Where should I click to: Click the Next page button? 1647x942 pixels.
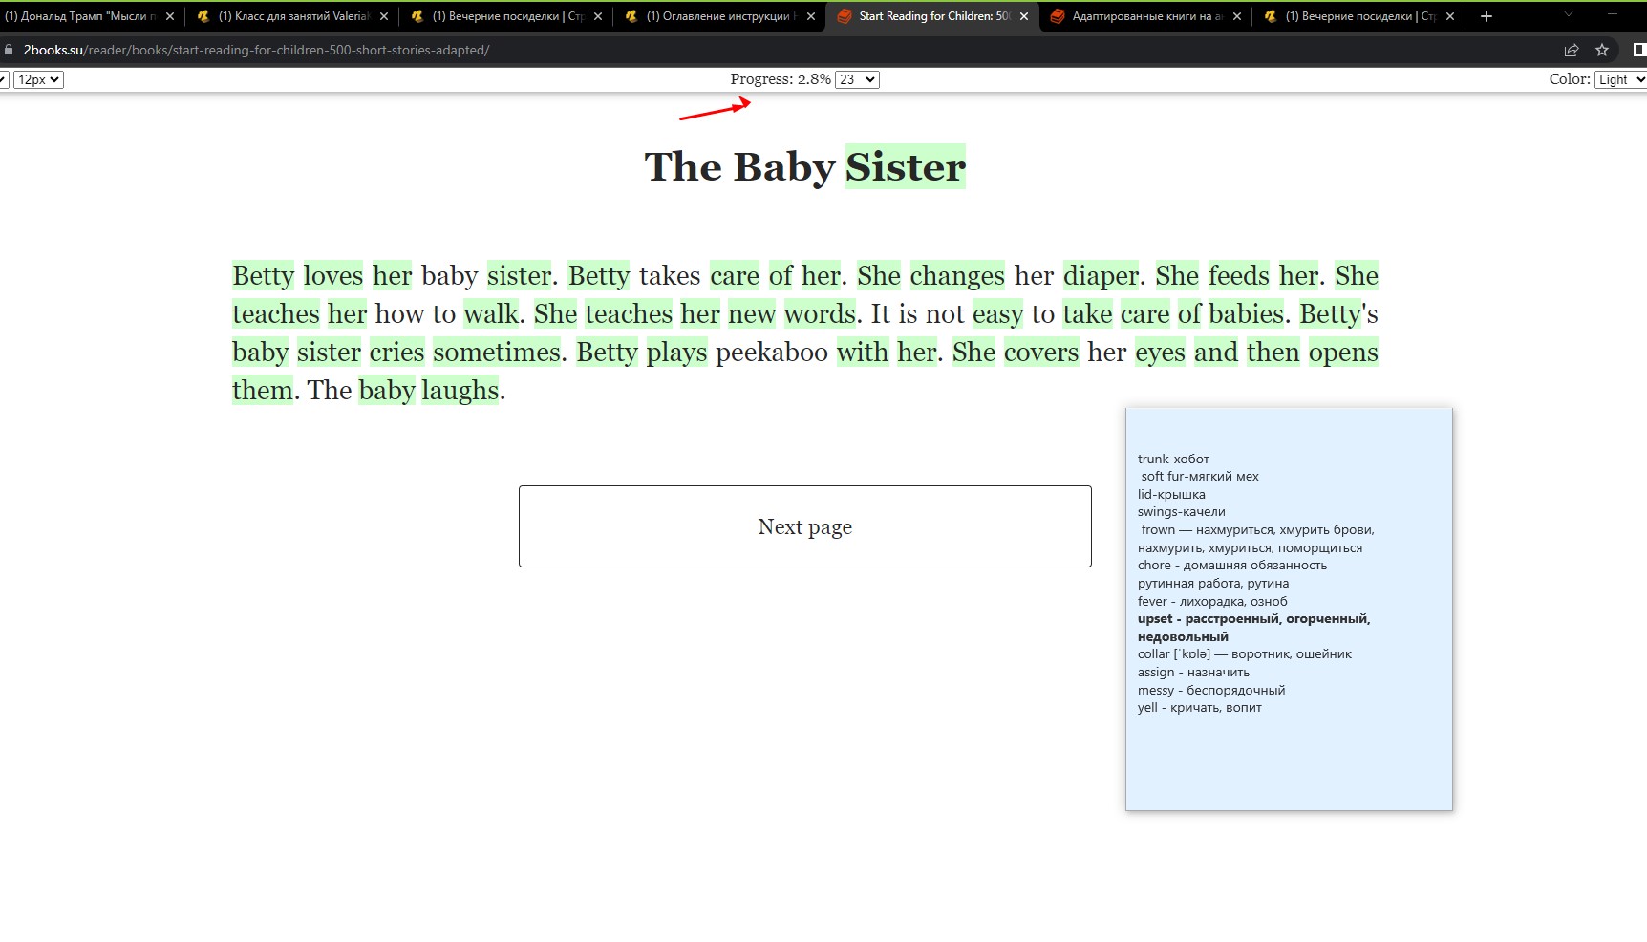(804, 526)
